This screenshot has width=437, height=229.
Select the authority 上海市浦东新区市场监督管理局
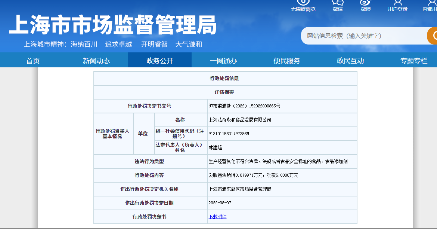point(240,189)
